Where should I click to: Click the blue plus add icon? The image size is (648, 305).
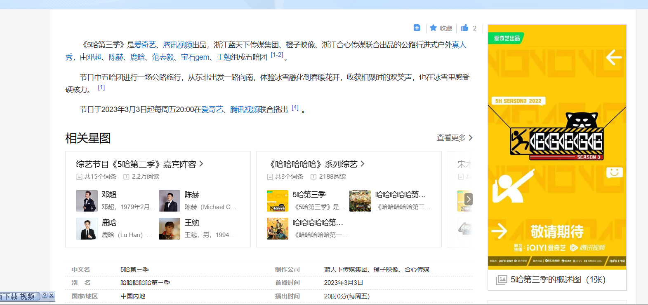point(417,28)
